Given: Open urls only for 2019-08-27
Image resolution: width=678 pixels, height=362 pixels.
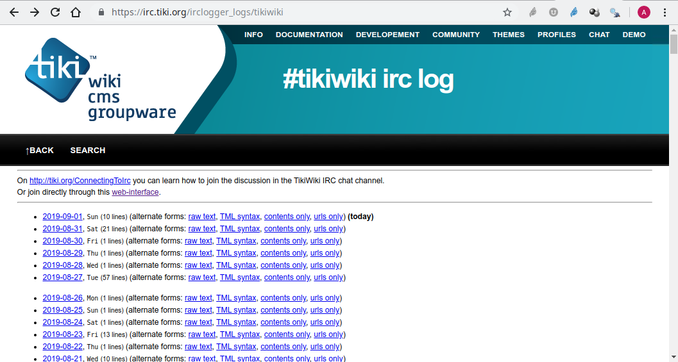Looking at the screenshot, I should (328, 277).
